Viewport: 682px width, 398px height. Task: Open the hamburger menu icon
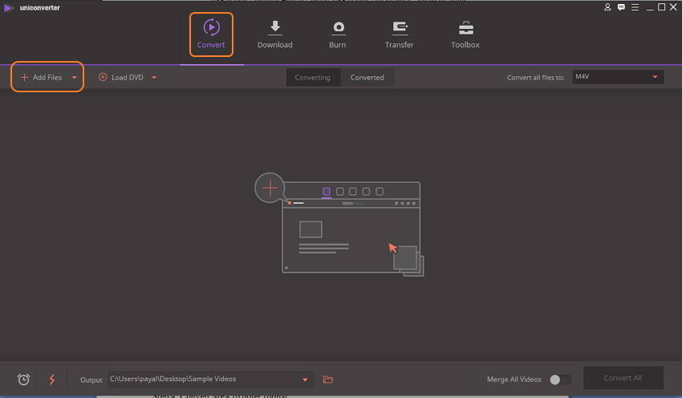pyautogui.click(x=635, y=7)
